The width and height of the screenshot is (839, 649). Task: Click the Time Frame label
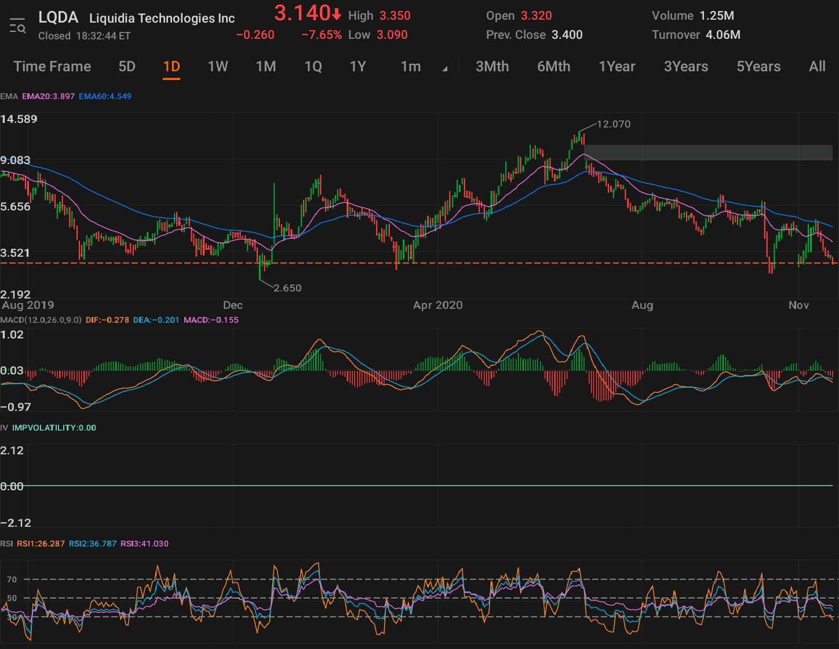pos(52,67)
